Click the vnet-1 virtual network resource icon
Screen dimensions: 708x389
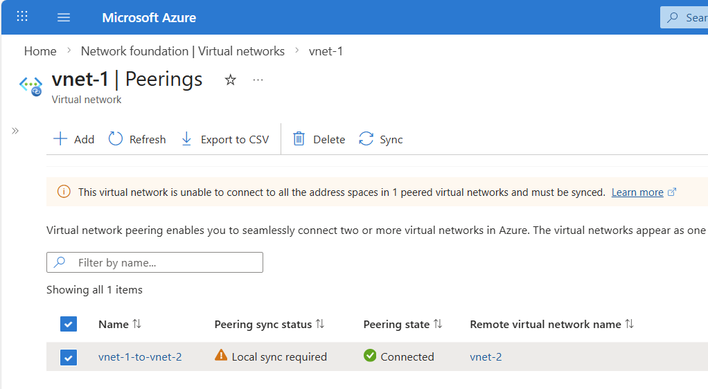pos(30,87)
